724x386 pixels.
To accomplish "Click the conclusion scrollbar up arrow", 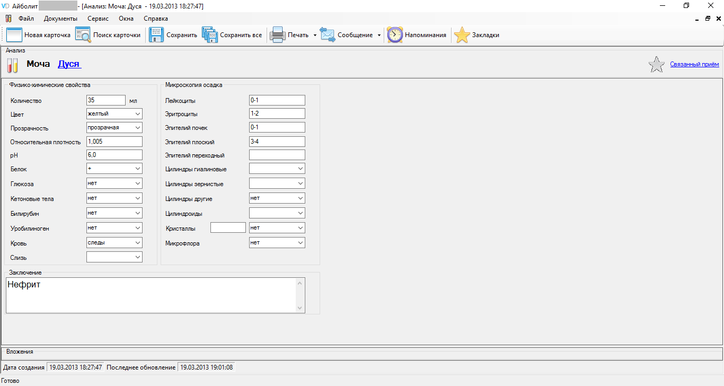I will 301,283.
